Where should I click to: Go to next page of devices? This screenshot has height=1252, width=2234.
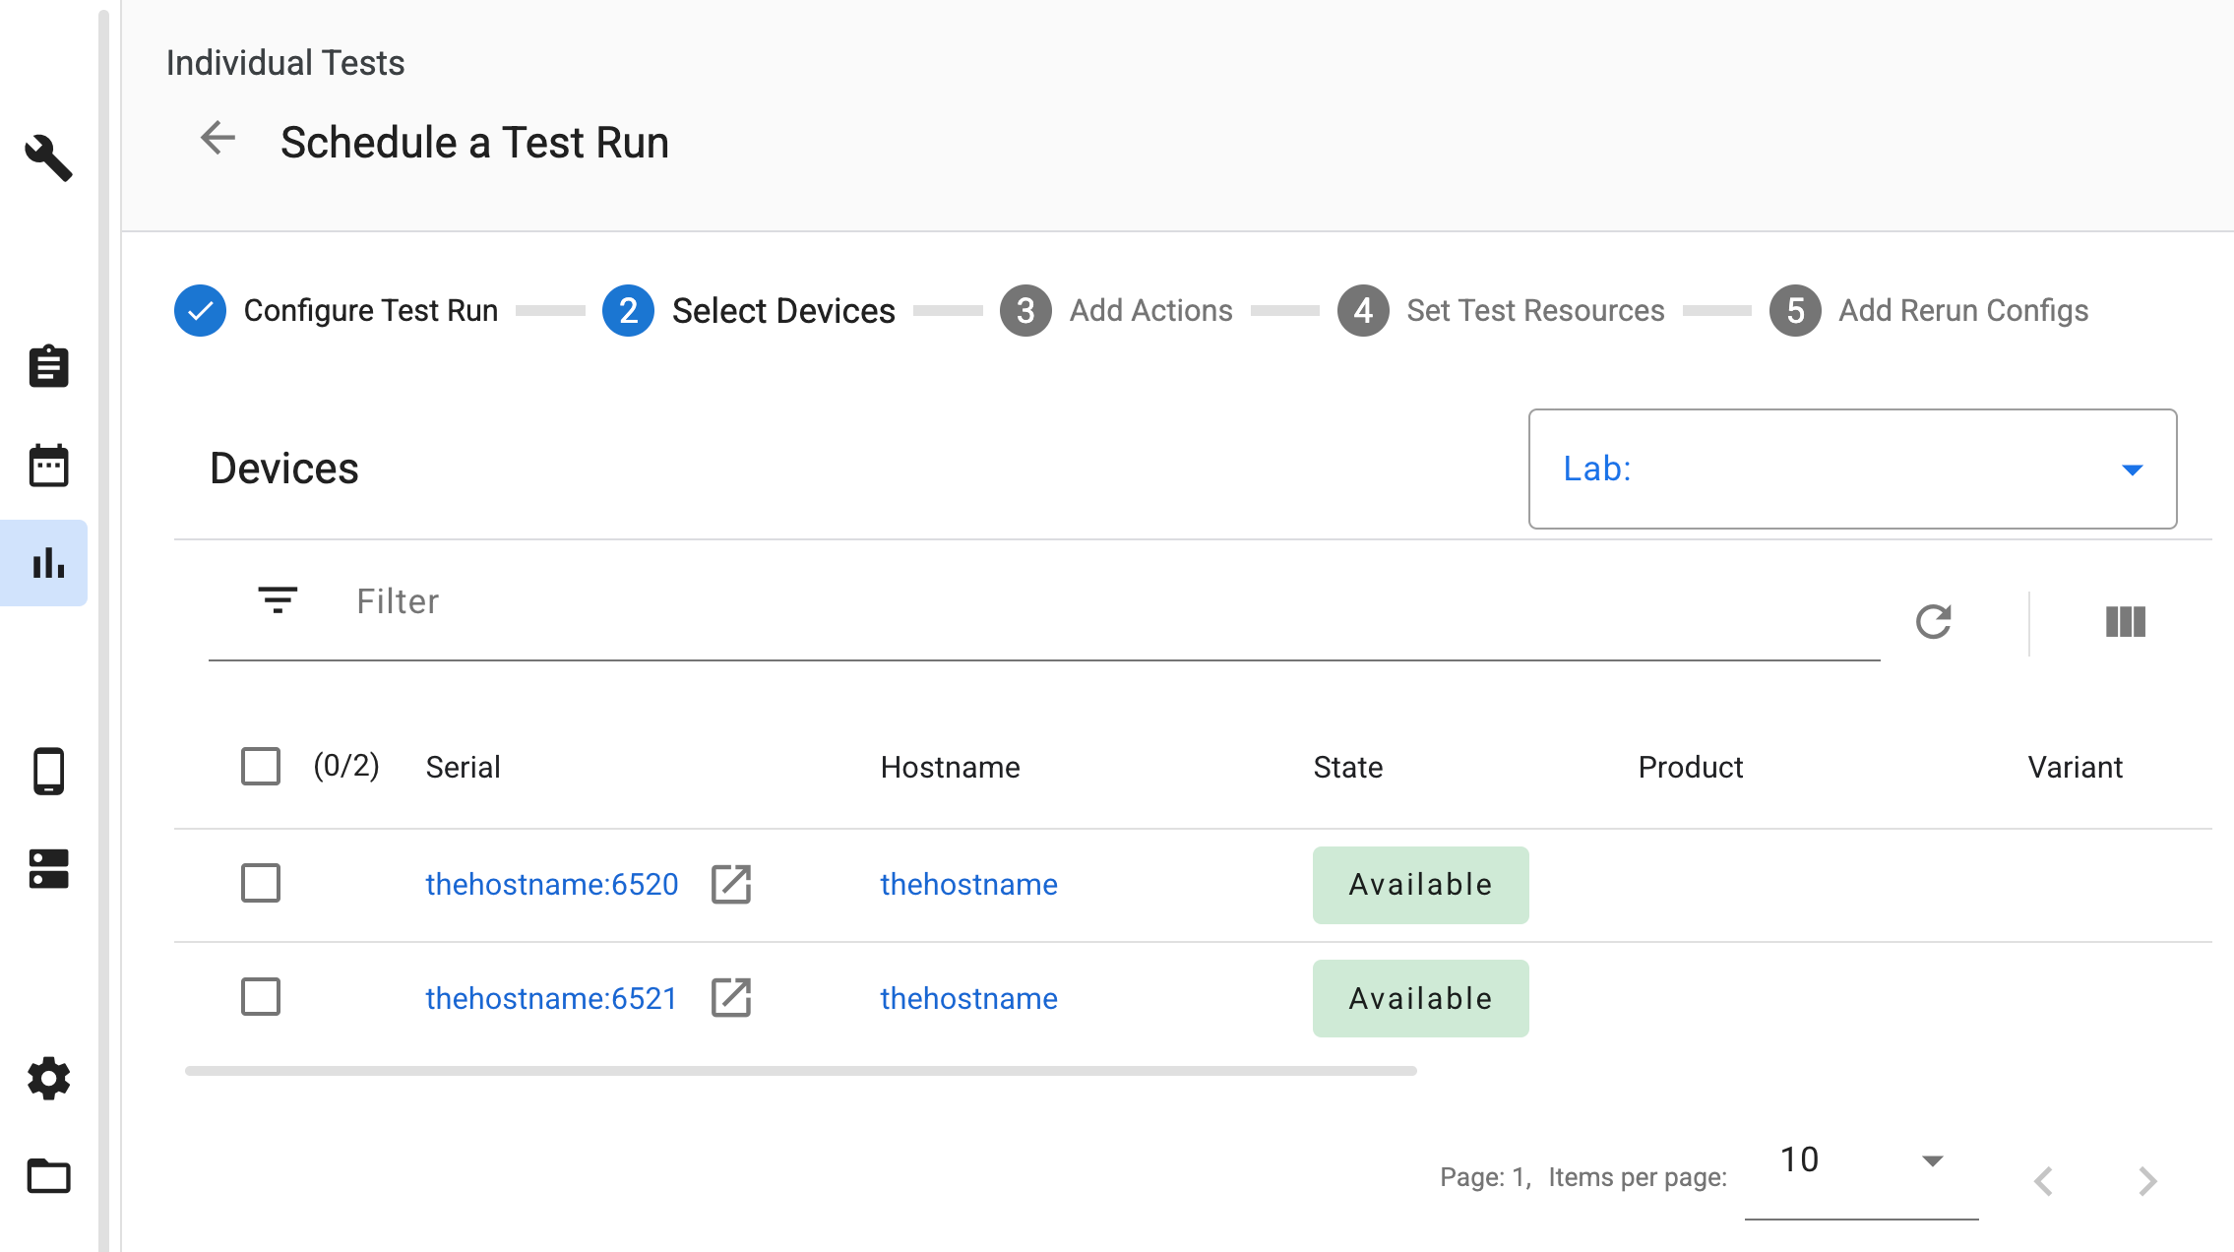pyautogui.click(x=2147, y=1180)
